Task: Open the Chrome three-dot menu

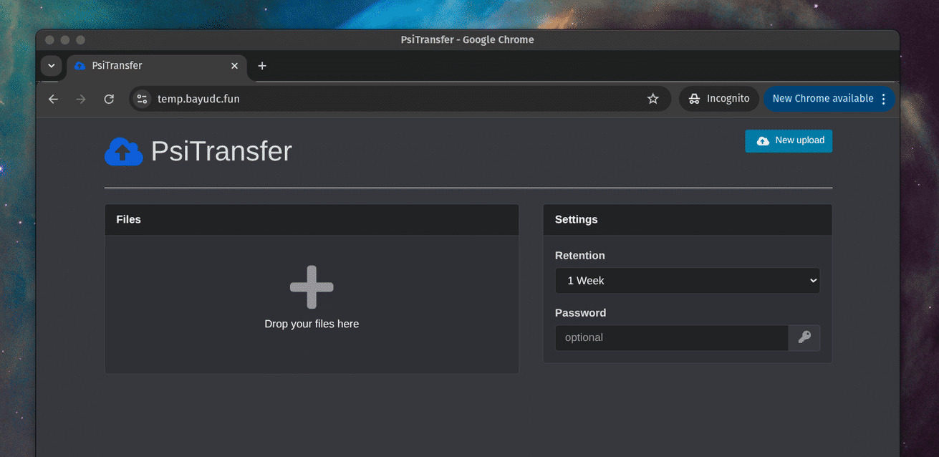Action: [x=884, y=99]
